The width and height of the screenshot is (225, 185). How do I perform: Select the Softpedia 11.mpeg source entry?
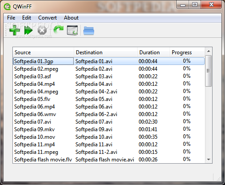[36, 152]
